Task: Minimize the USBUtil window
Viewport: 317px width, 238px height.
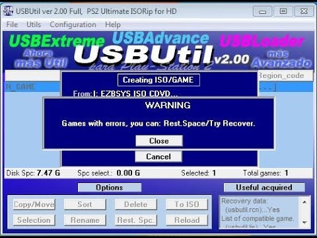Action: (x=262, y=11)
